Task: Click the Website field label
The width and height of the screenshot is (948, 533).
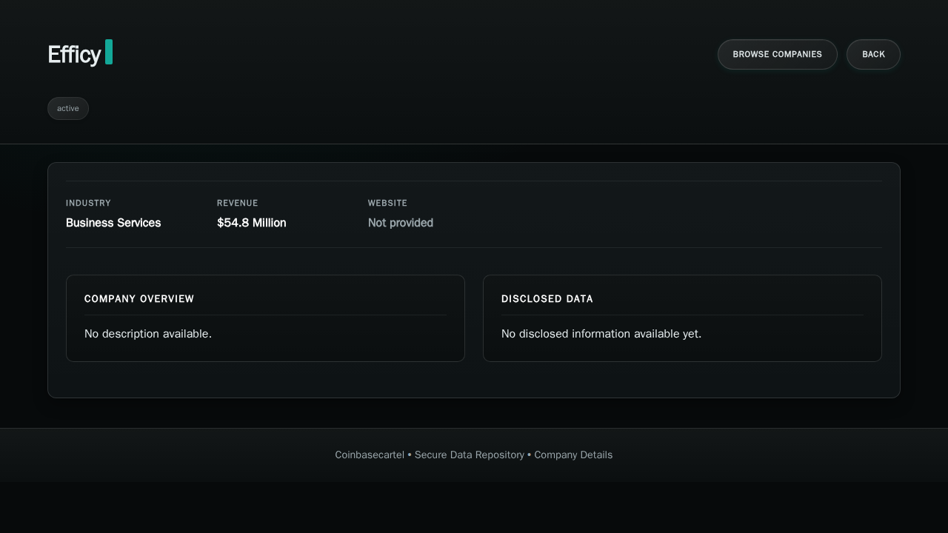Action: (x=387, y=203)
